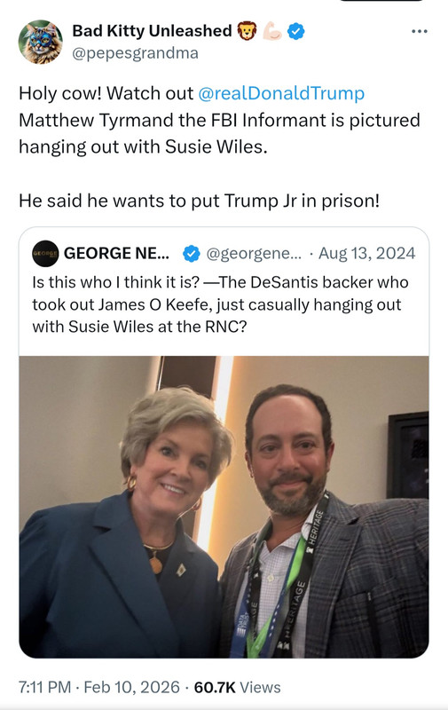This screenshot has height=710, width=448.
Task: Click the dark bar at the top edge
Action: (381, 1)
